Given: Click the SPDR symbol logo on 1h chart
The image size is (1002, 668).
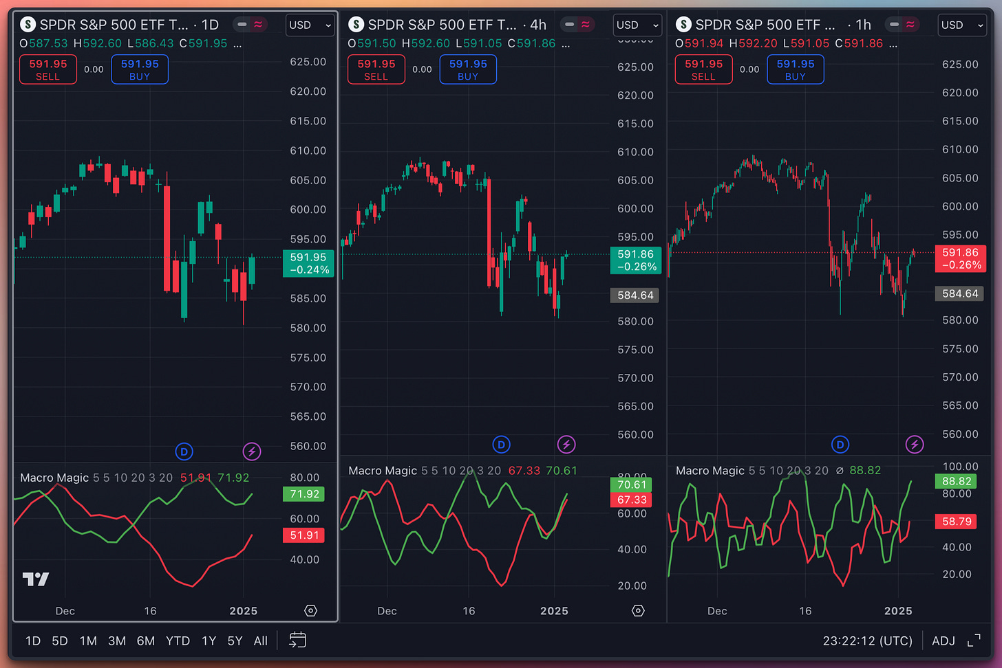Looking at the screenshot, I should [x=683, y=25].
